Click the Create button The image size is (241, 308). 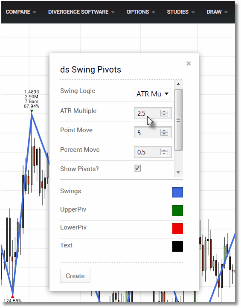coord(75,276)
